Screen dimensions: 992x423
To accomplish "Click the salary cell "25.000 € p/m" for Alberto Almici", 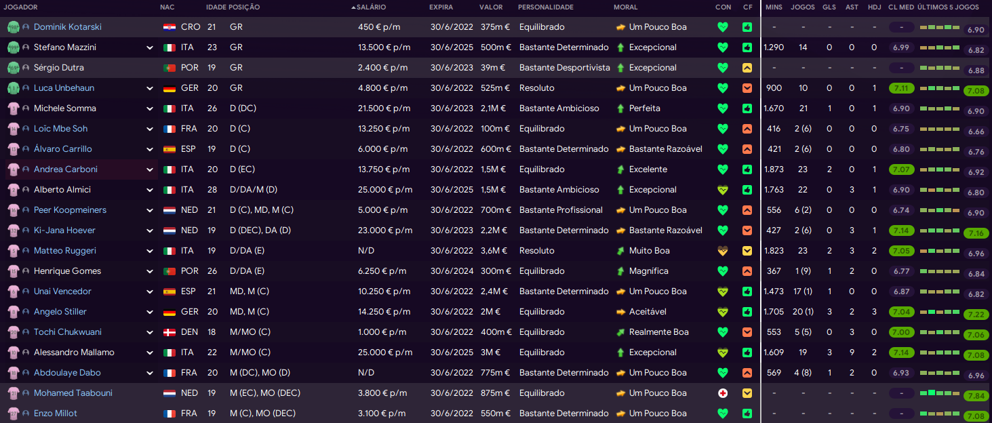I will (385, 190).
